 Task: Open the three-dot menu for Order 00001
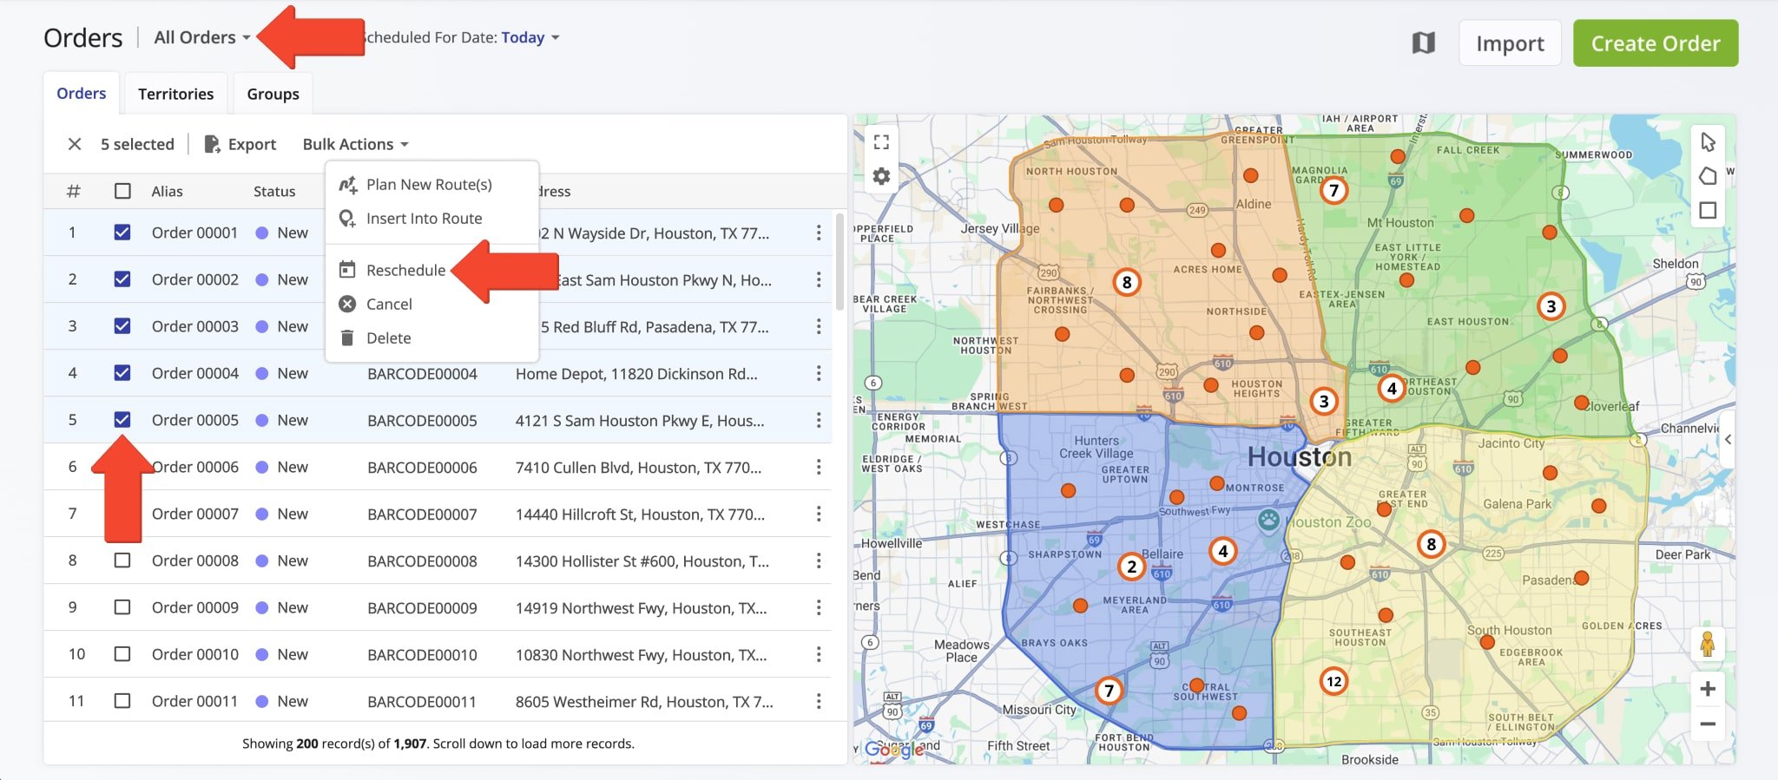pos(819,233)
